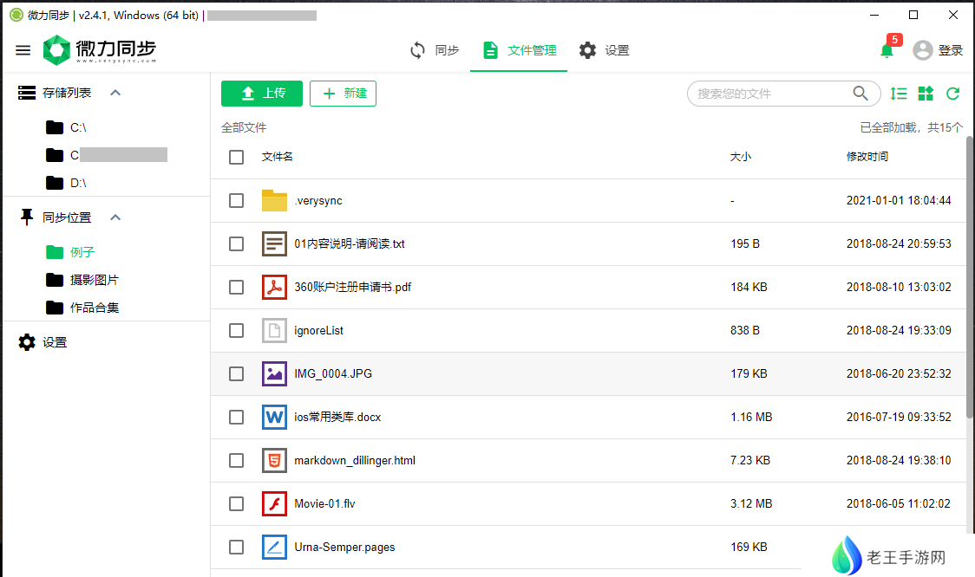The height and width of the screenshot is (577, 975).
Task: Collapse the 存储列表 section
Action: (x=115, y=93)
